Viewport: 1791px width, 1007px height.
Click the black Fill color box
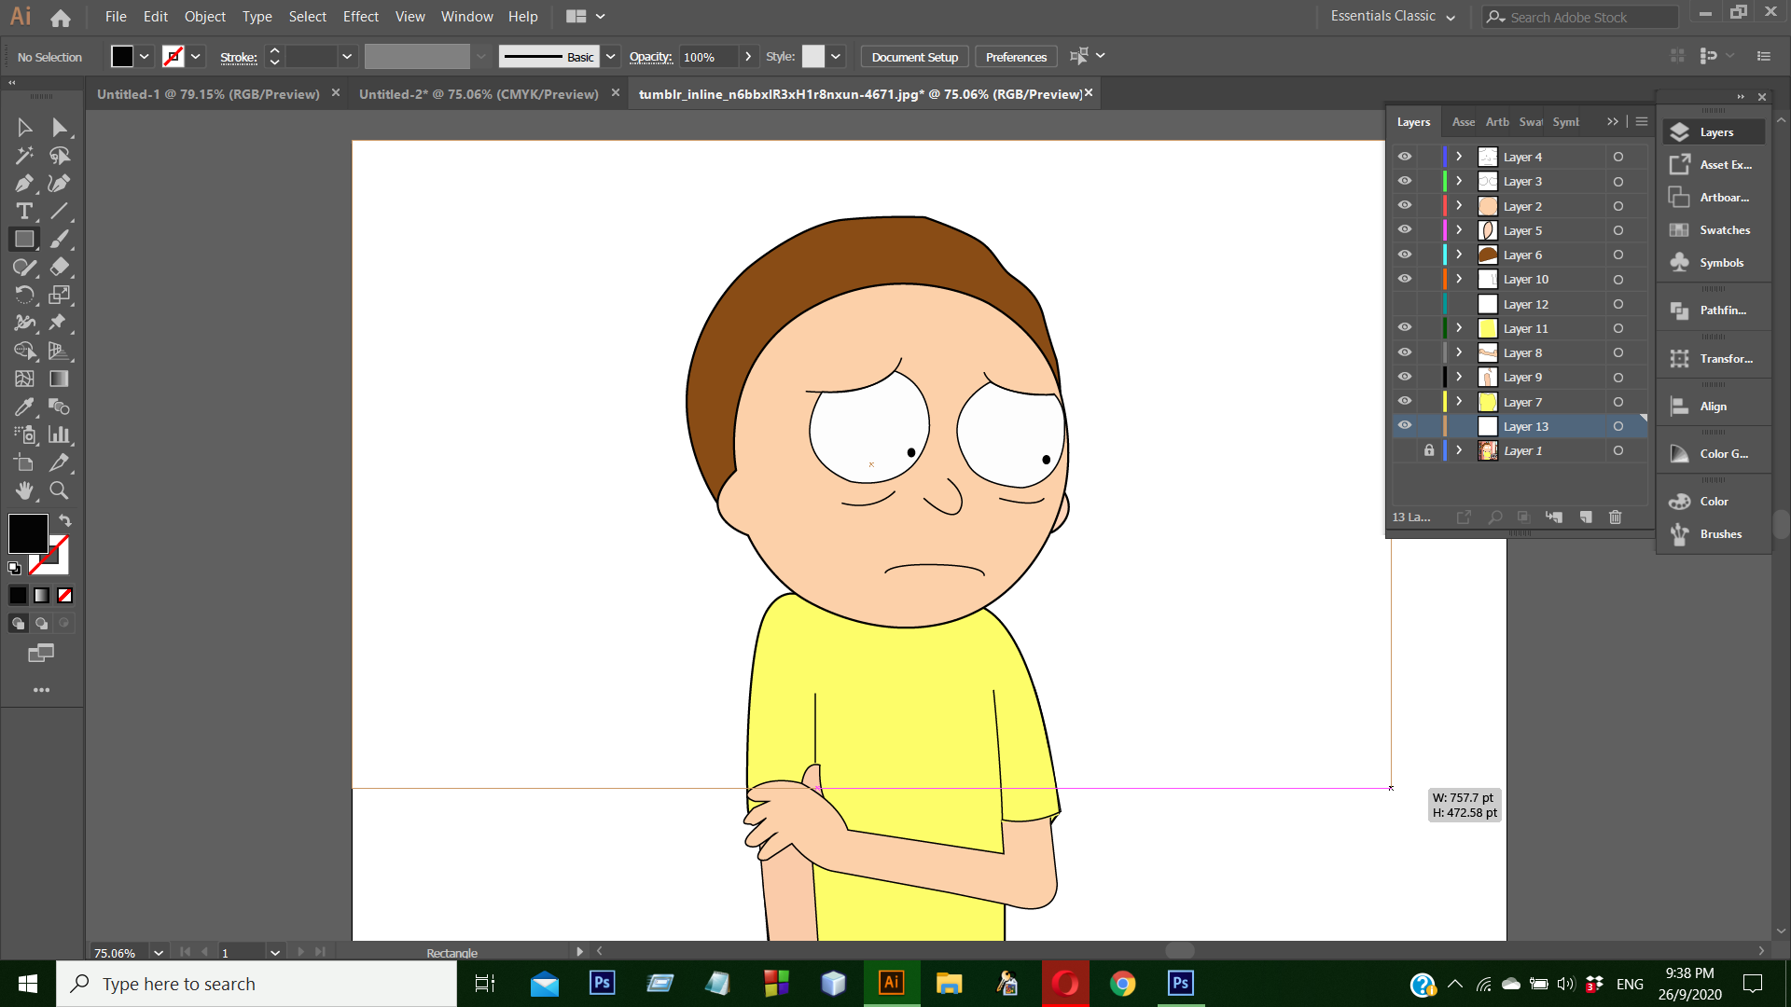(x=28, y=533)
